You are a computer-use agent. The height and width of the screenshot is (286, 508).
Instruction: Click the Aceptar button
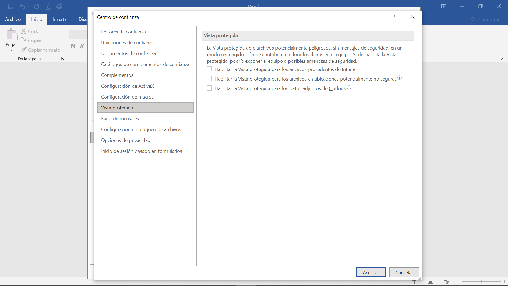click(370, 272)
